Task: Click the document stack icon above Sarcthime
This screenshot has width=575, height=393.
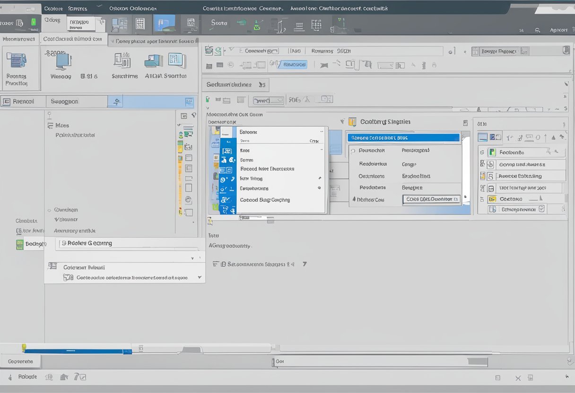Action: point(122,60)
